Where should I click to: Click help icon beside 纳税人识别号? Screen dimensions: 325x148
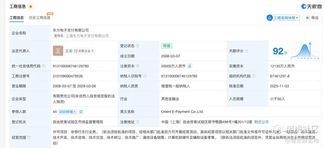coord(145,76)
